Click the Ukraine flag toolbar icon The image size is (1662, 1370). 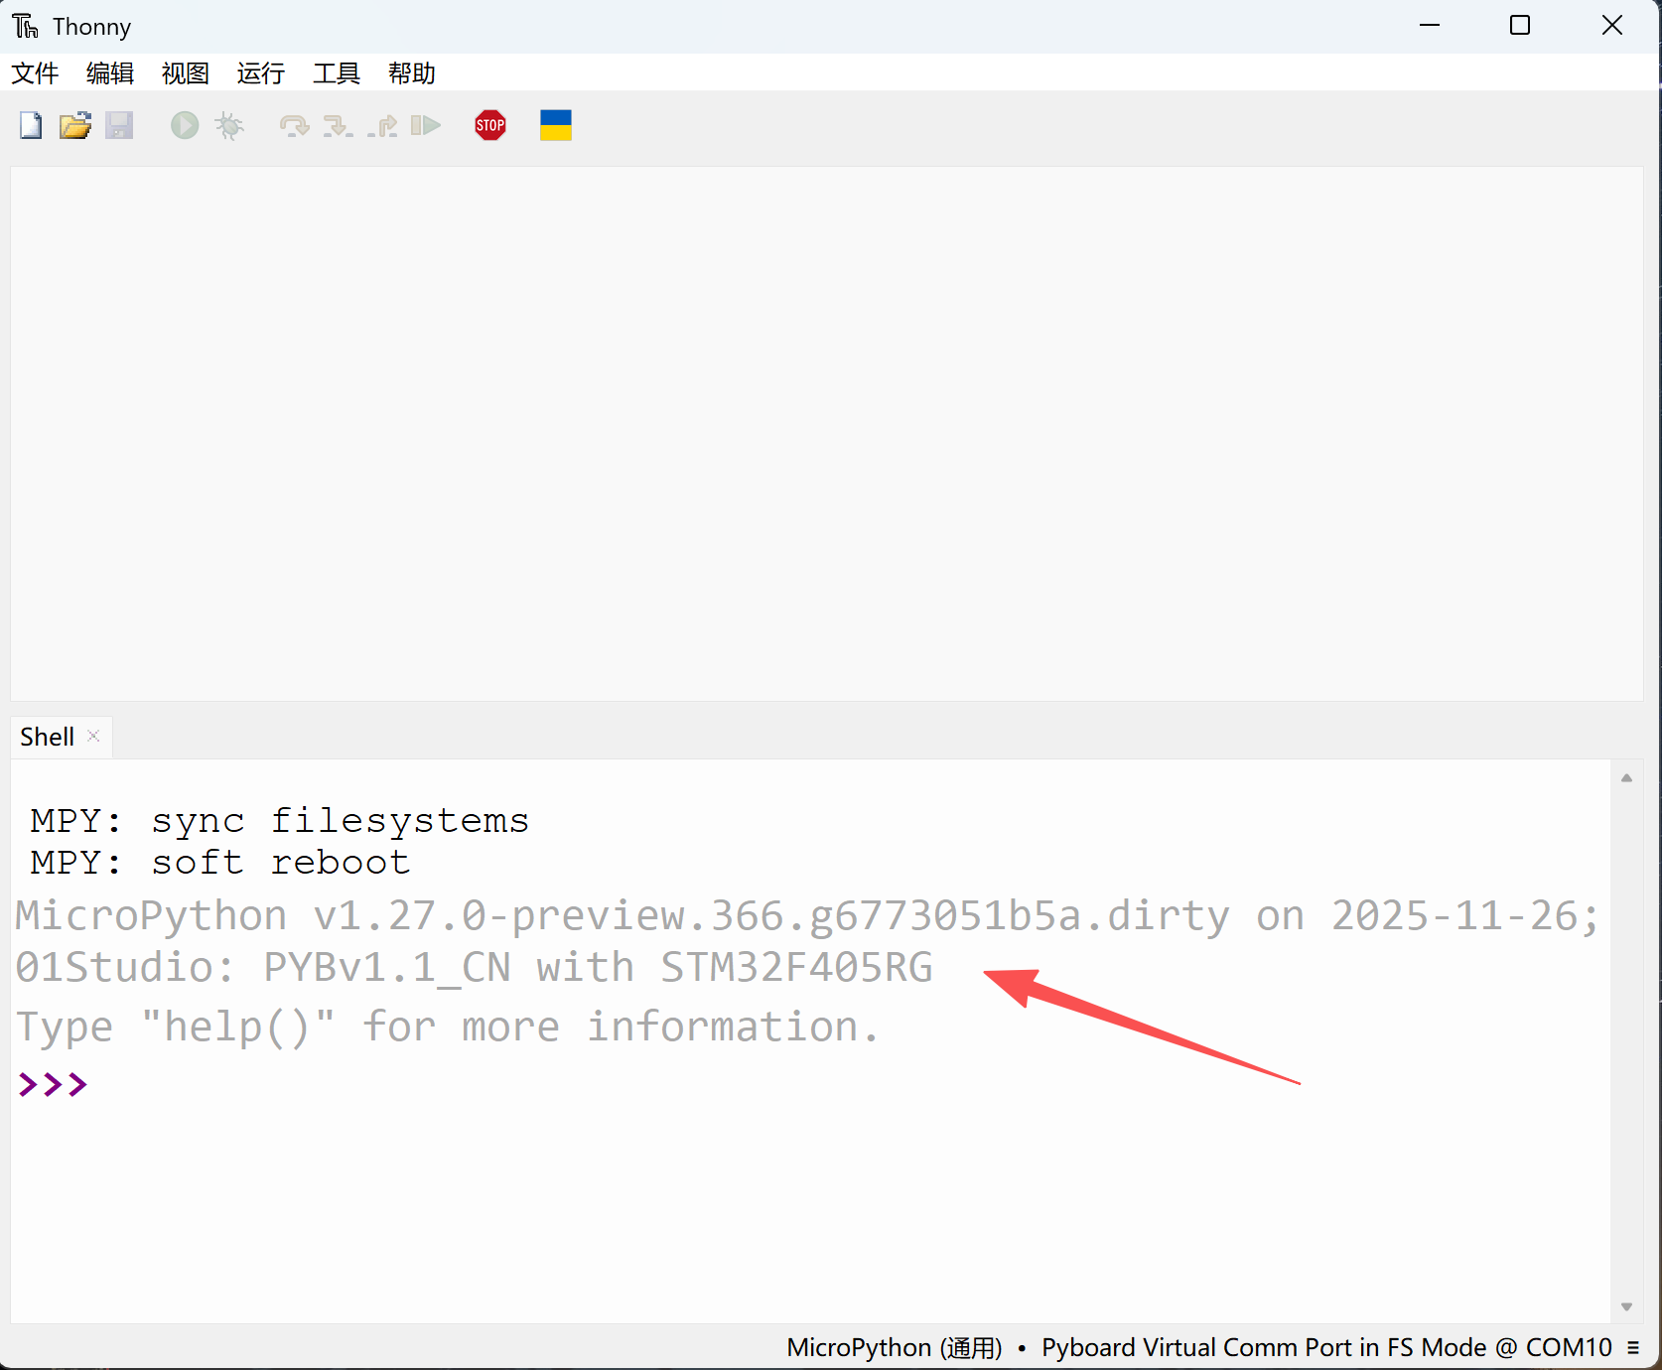[555, 125]
